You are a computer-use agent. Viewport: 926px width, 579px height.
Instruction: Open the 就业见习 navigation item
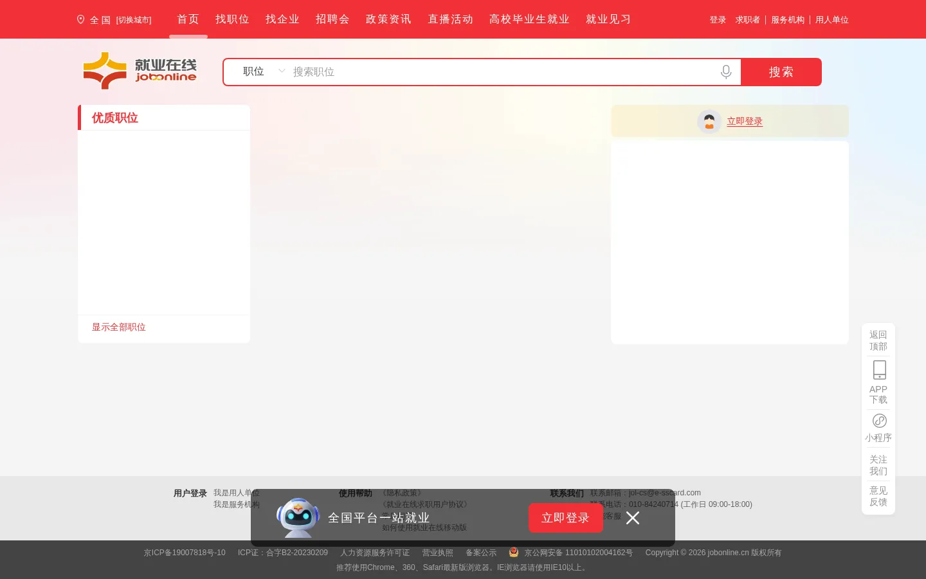[x=608, y=19]
